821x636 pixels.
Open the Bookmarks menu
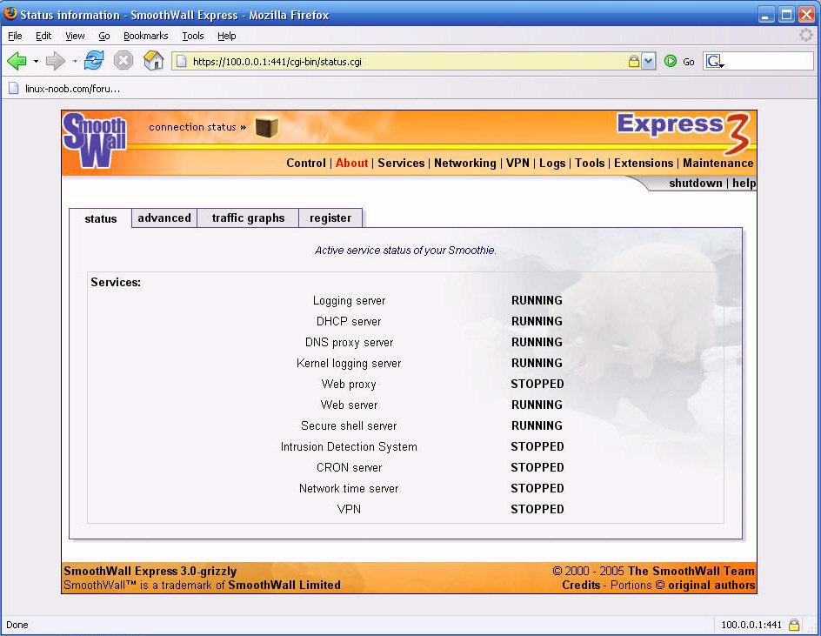[x=145, y=36]
